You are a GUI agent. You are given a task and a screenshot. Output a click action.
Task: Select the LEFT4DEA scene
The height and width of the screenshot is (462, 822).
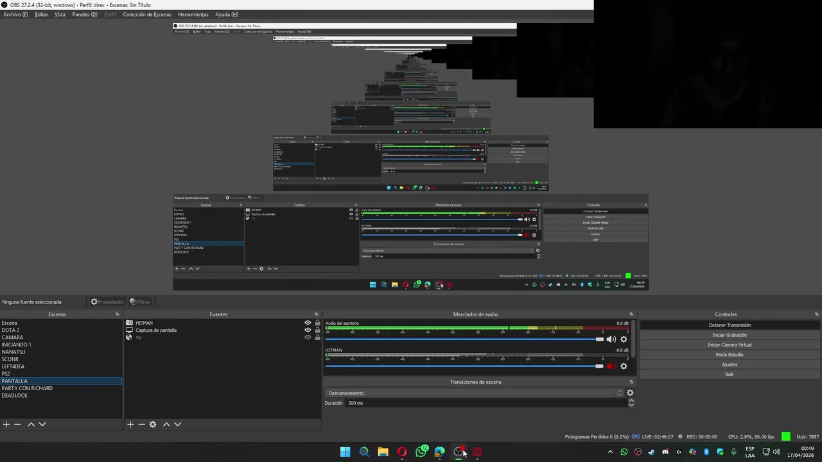61,366
